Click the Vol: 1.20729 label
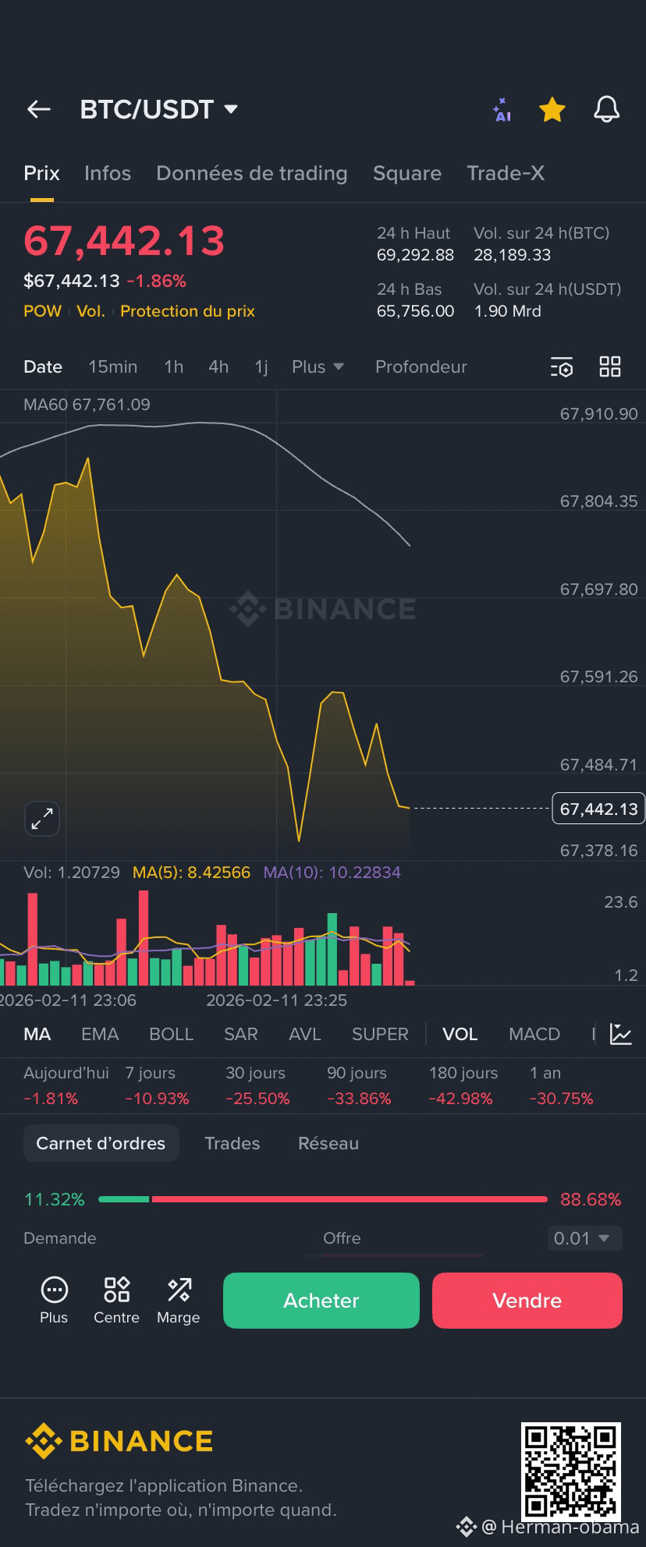The width and height of the screenshot is (646, 1547). point(72,873)
